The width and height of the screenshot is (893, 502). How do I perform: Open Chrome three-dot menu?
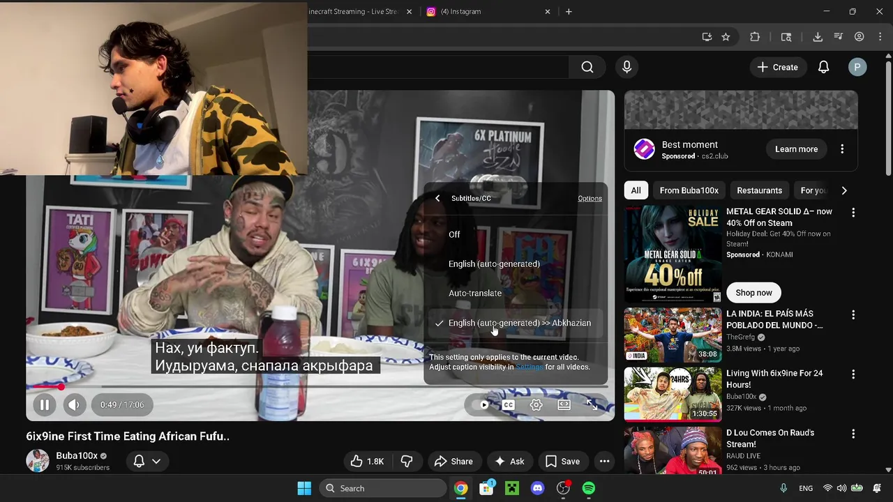[x=880, y=37]
